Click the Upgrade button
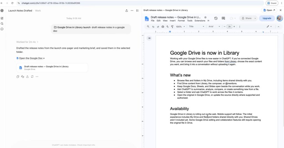Image resolution: width=284 pixels, height=148 pixels. [x=267, y=18]
